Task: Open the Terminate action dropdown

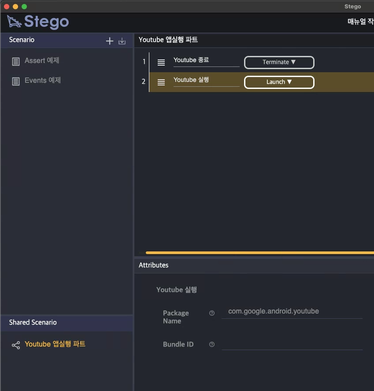Action: 279,63
